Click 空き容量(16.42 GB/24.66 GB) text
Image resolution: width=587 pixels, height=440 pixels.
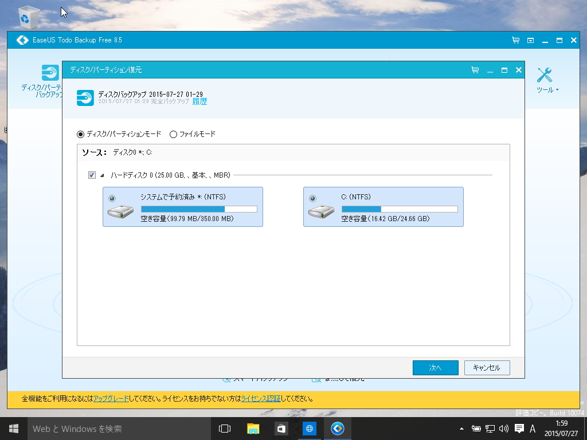(386, 219)
